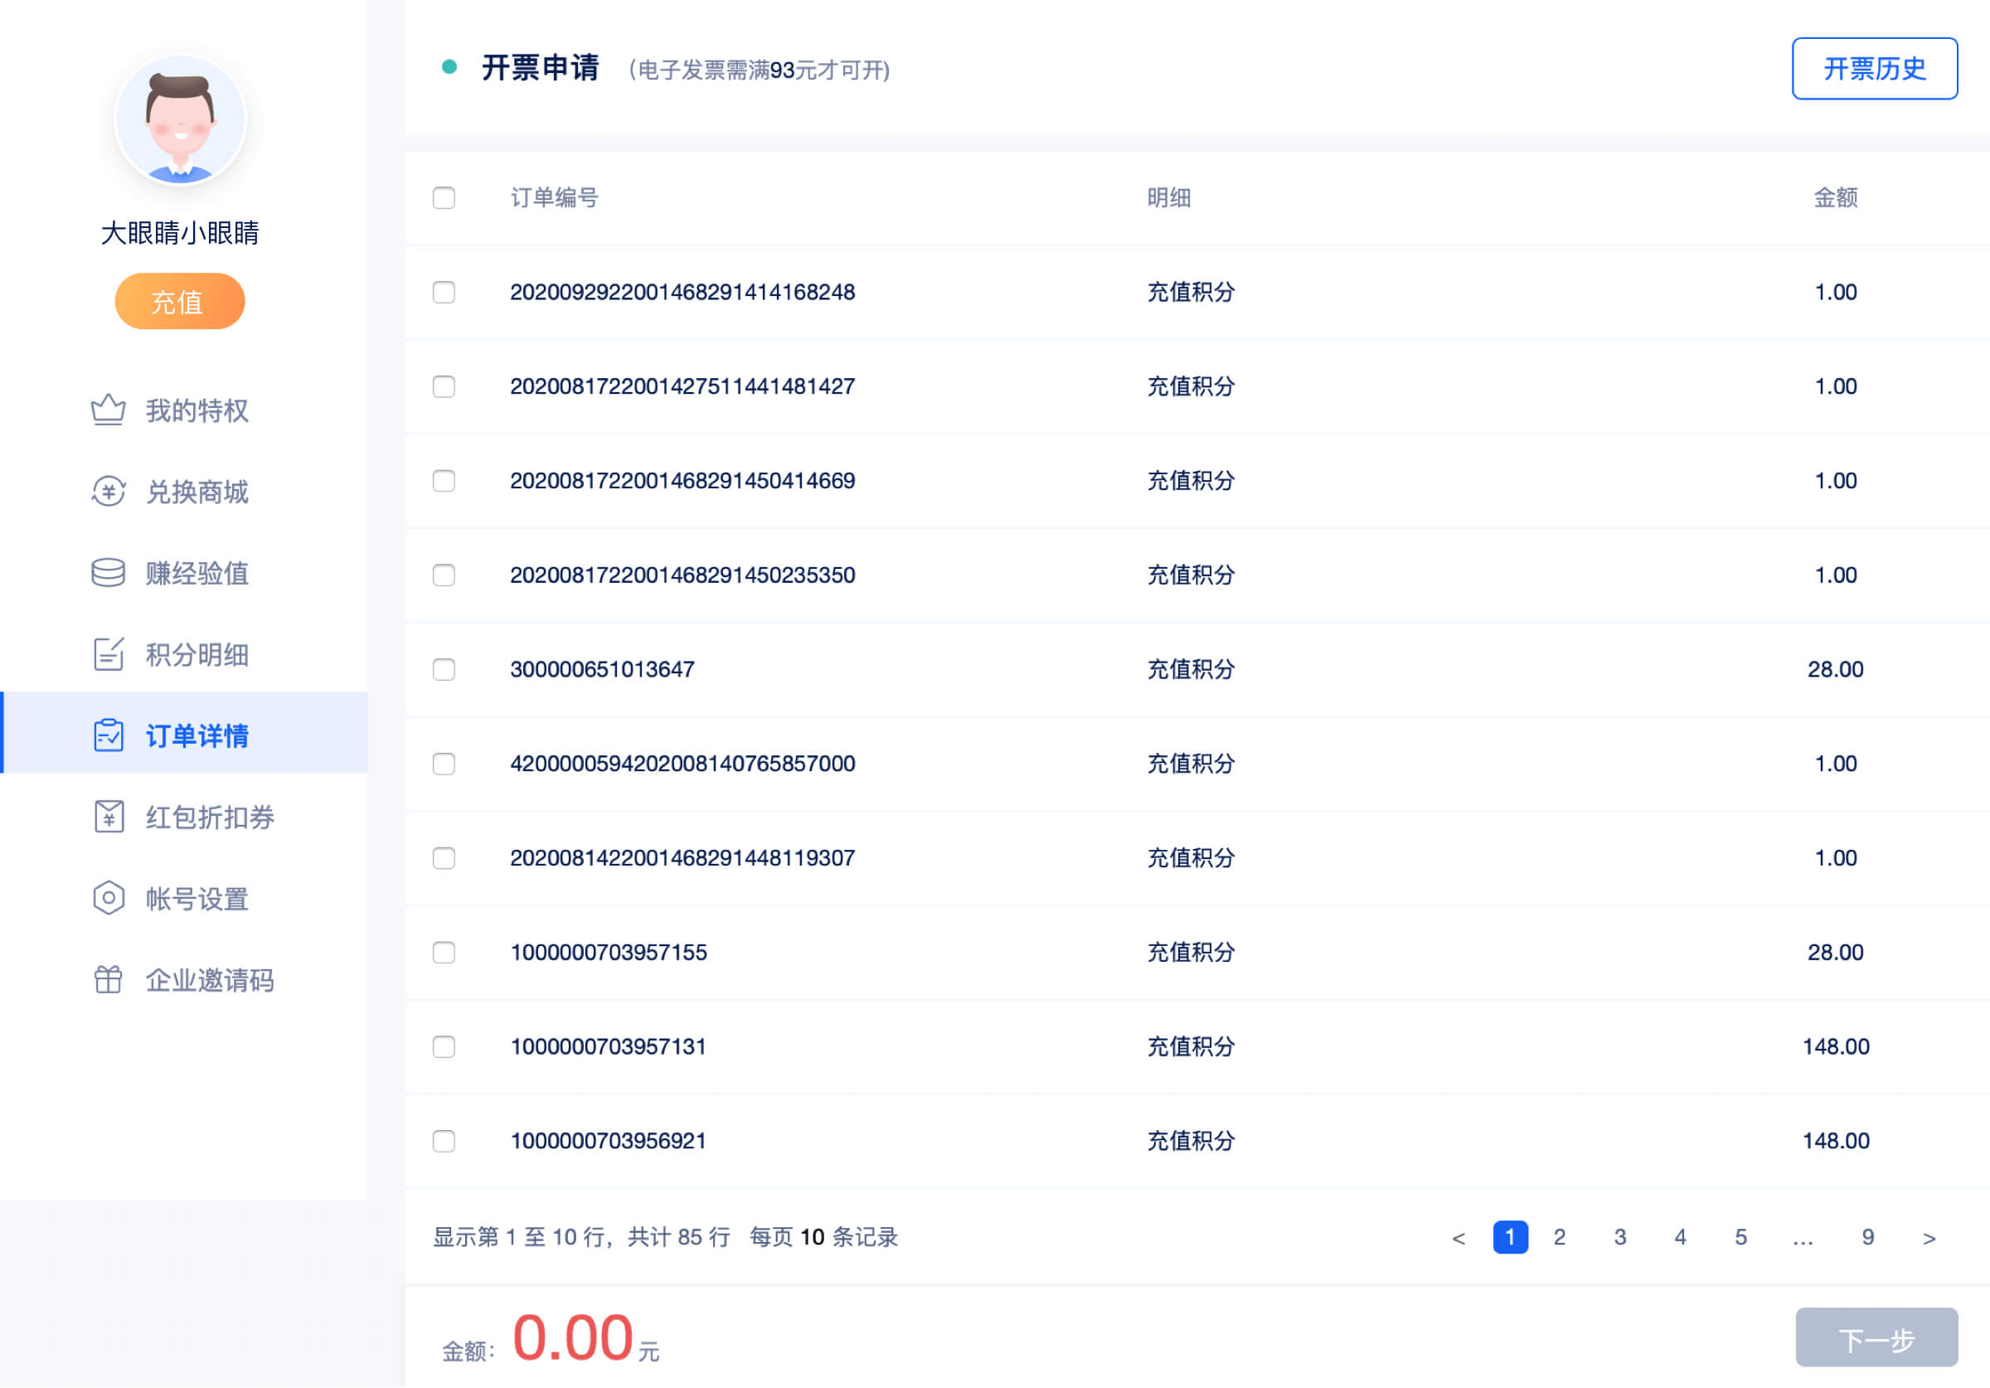Go to previous page with < arrow

1459,1238
